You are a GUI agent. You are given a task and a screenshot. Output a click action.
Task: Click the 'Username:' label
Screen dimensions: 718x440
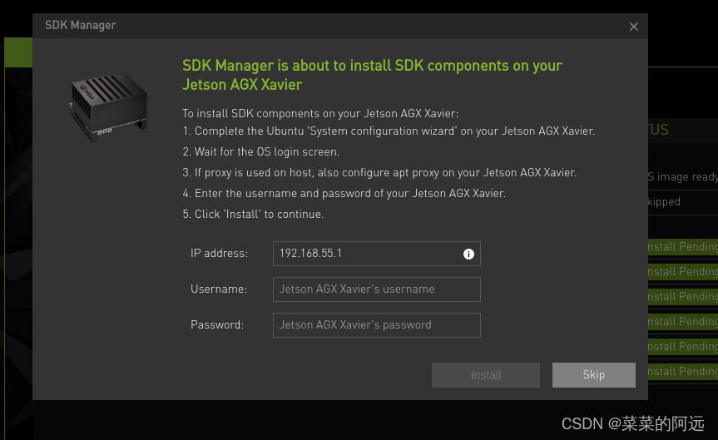coord(219,289)
